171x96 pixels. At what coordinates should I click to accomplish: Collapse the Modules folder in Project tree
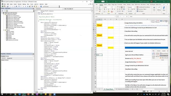pyautogui.click(x=4, y=30)
